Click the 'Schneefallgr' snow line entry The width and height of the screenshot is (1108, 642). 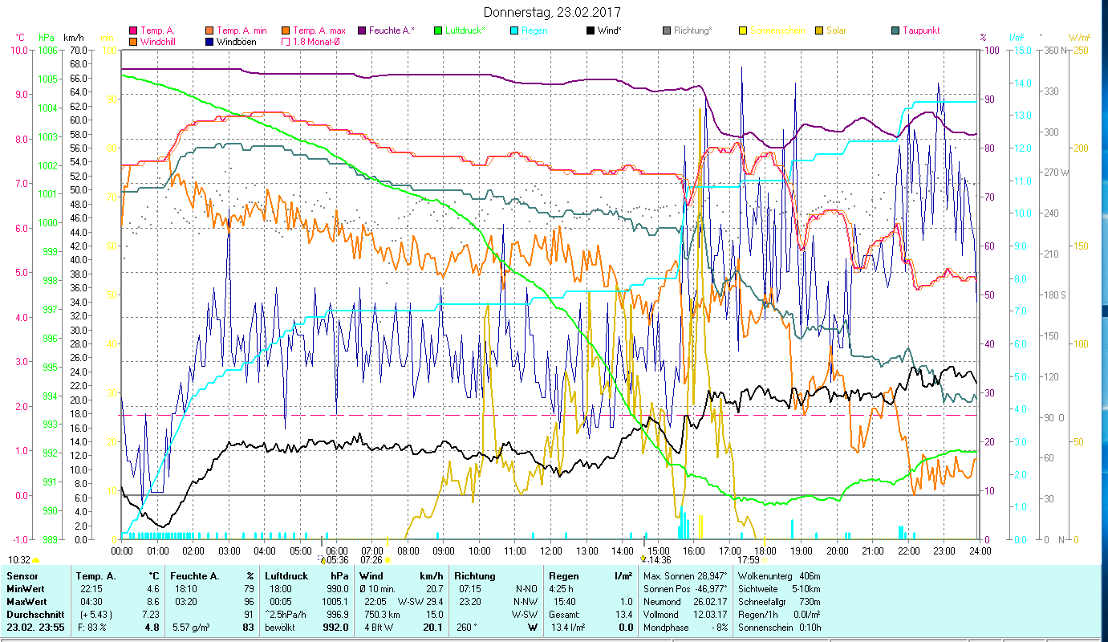click(x=779, y=602)
